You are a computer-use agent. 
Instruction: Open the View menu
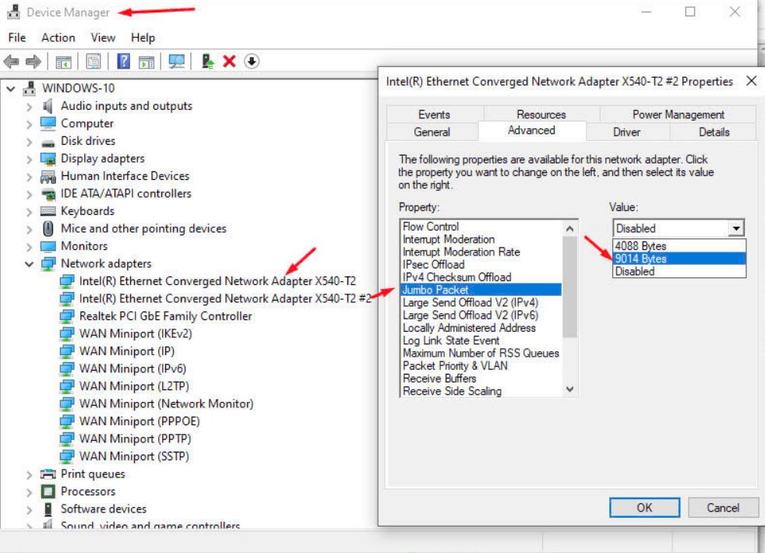coord(103,37)
